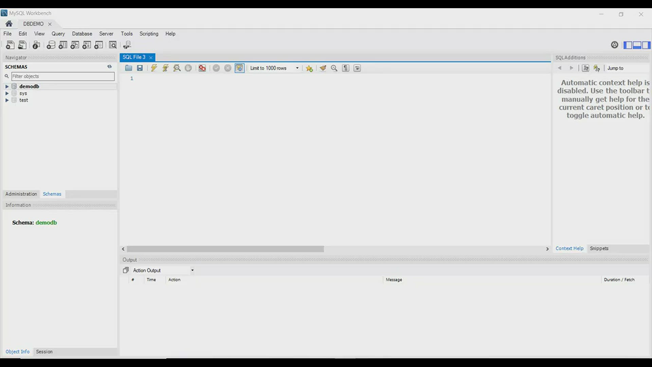Click the editor horizontal scrollbar thumb

[x=225, y=249]
